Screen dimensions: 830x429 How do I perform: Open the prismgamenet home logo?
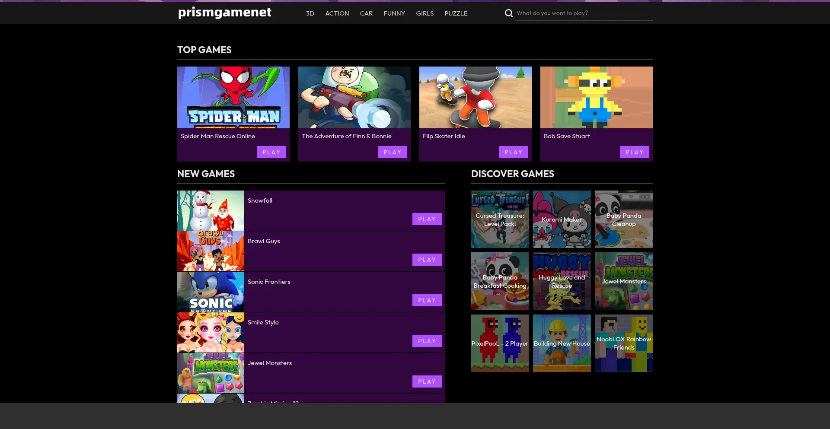[225, 13]
